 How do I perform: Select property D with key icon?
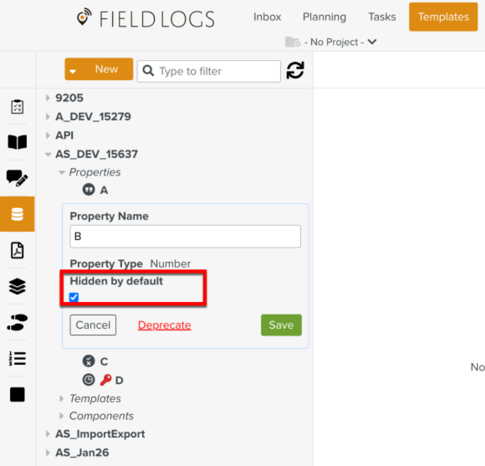click(x=119, y=380)
